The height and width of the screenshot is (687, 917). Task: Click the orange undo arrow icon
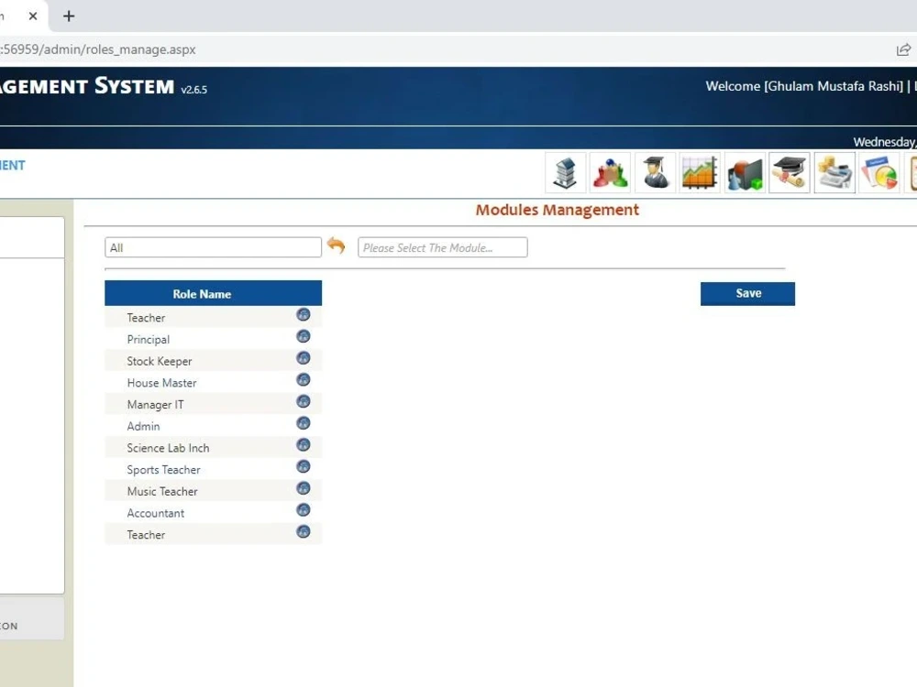click(x=336, y=245)
